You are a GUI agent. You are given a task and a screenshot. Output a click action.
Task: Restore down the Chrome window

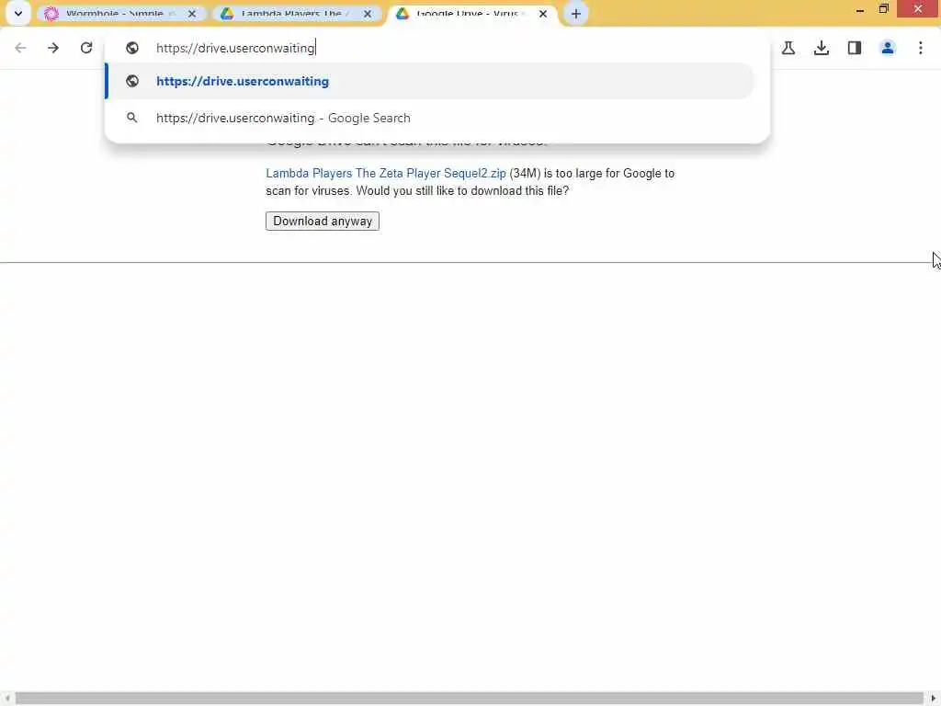pos(883,9)
